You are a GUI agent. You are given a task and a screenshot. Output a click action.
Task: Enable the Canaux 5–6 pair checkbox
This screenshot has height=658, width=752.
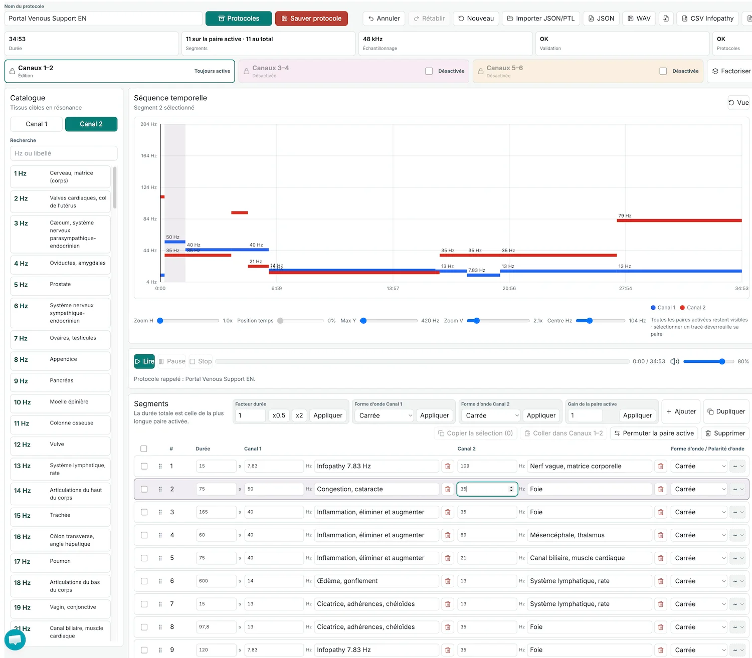click(663, 71)
